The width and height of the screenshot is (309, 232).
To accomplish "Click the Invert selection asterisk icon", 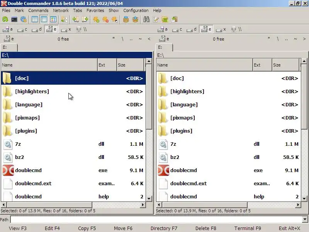I will [x=115, y=19].
